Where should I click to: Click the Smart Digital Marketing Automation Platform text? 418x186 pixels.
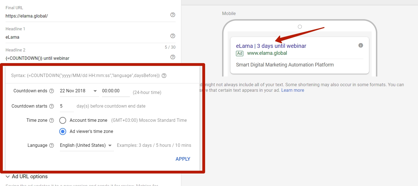[285, 65]
